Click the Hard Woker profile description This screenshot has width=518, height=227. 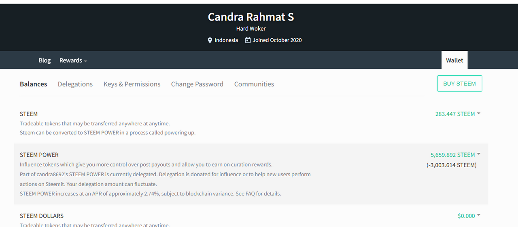point(251,29)
